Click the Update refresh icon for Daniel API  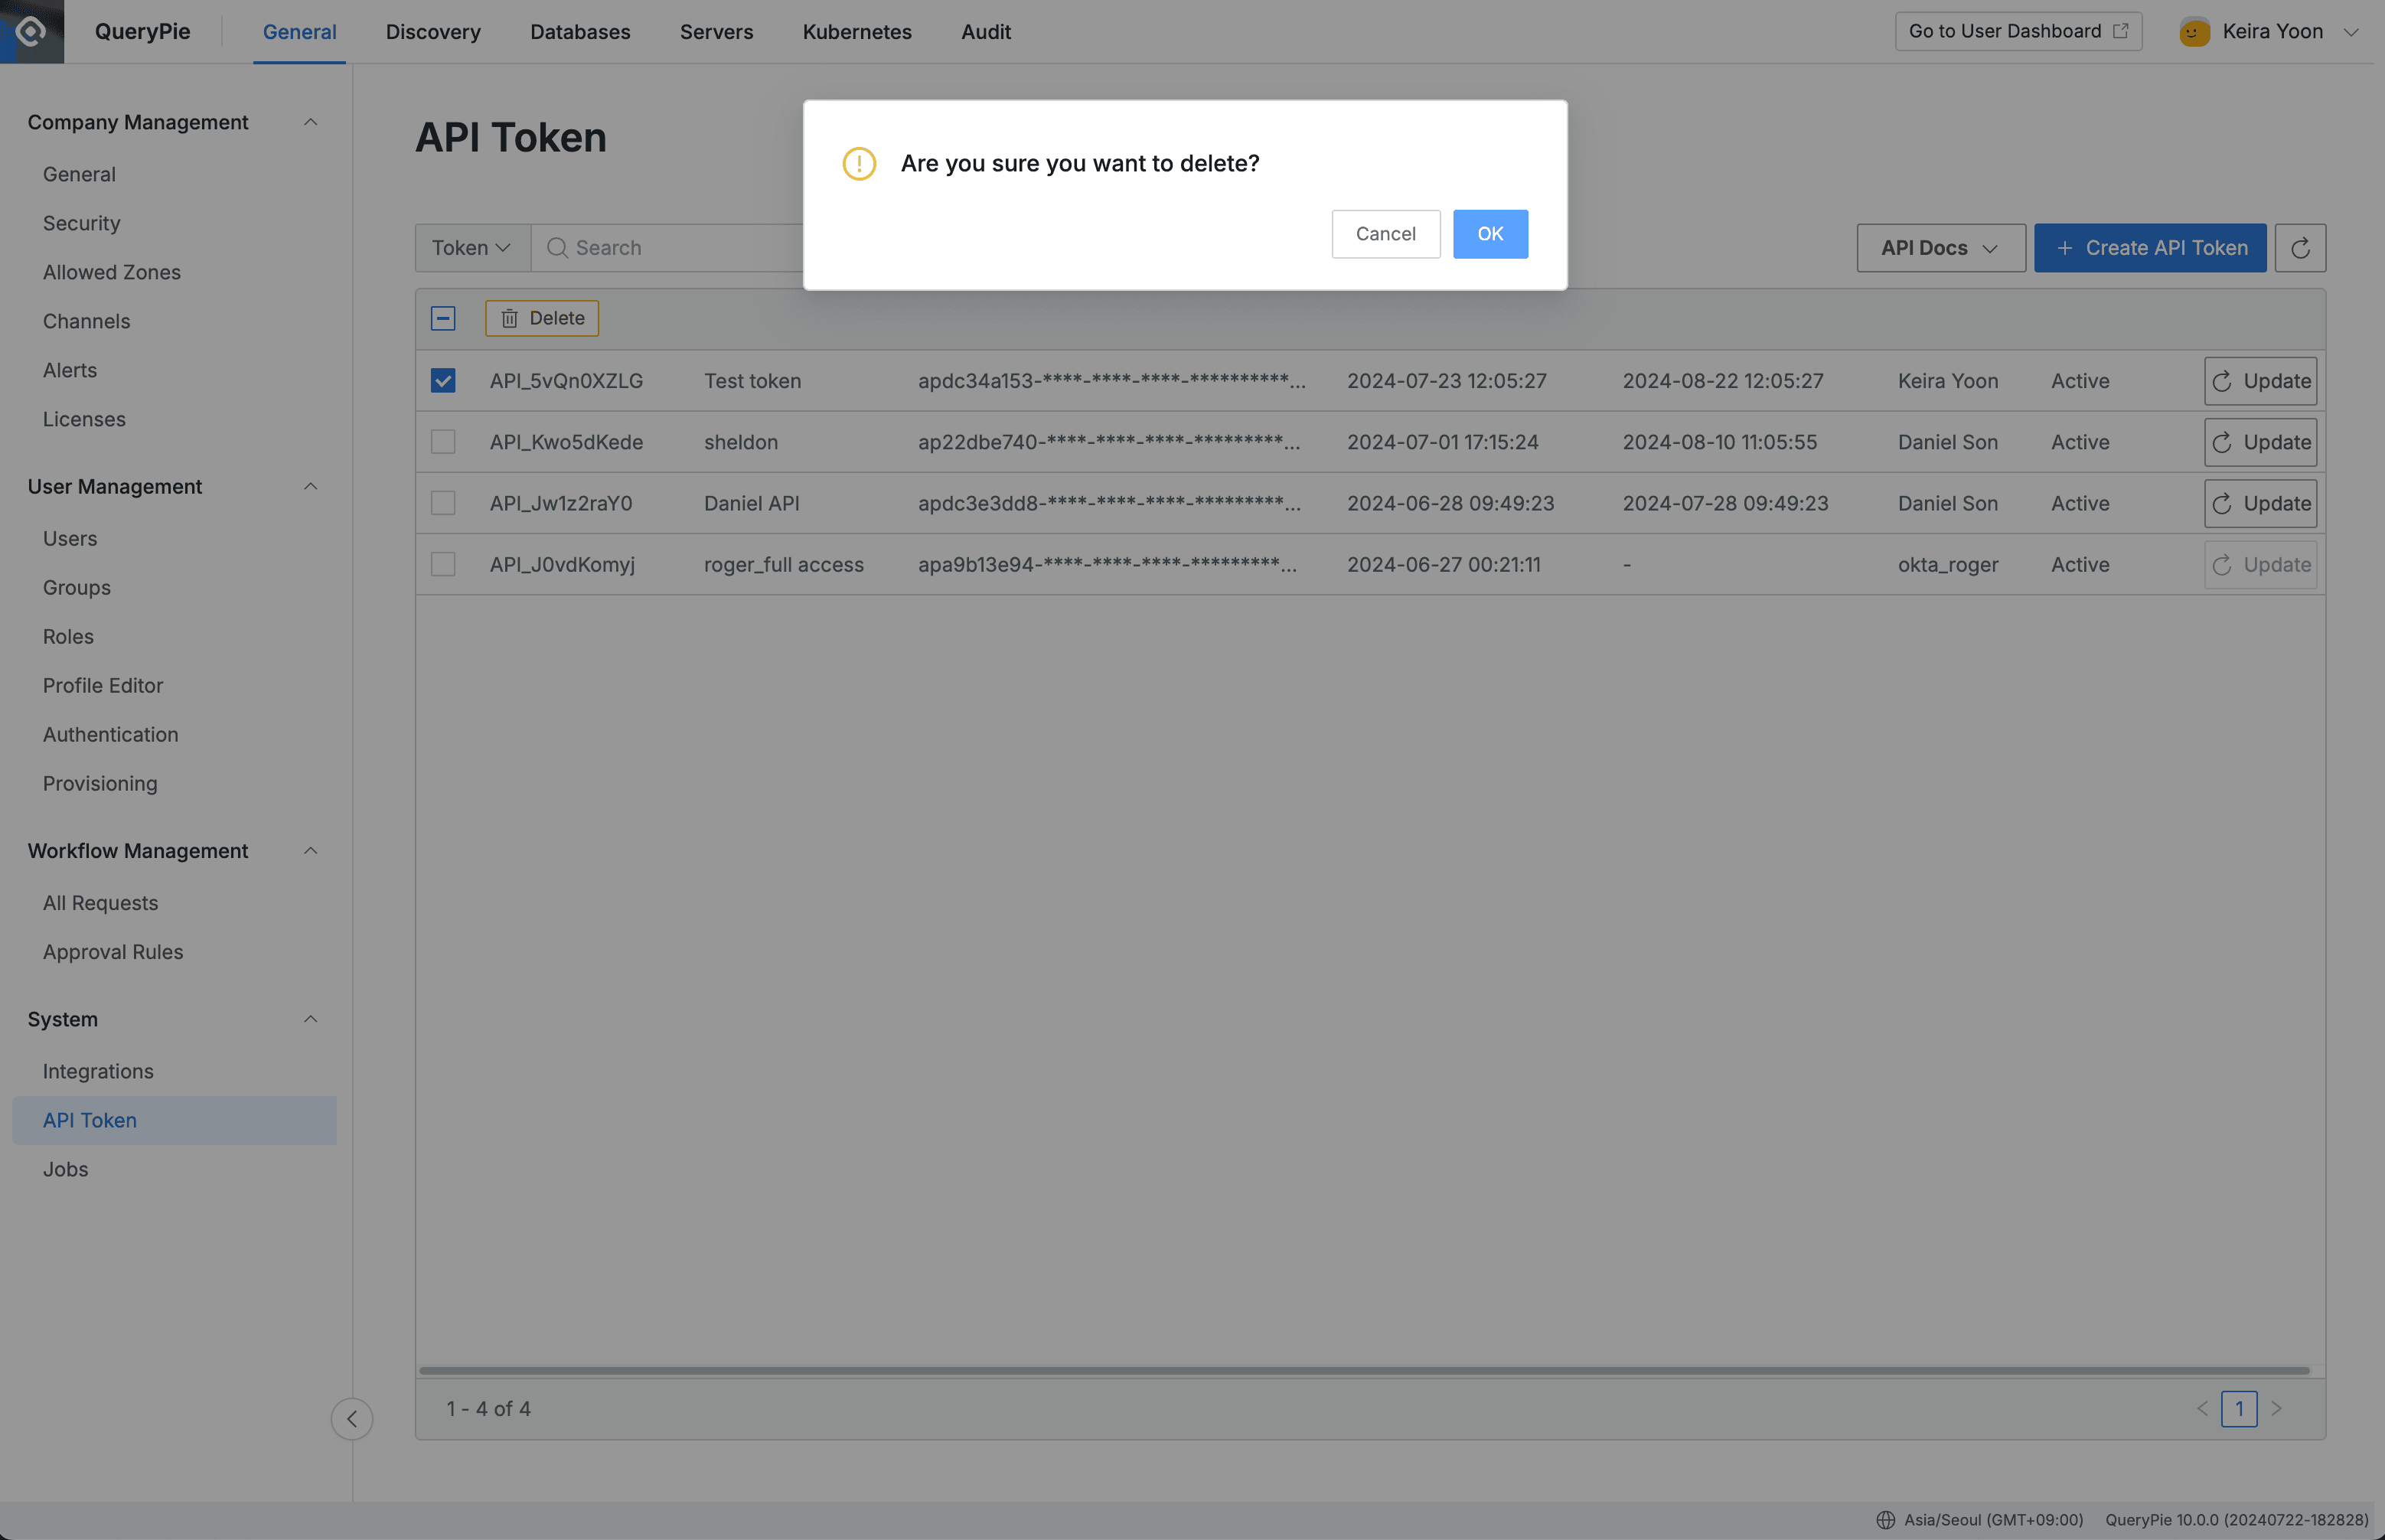click(x=2222, y=503)
